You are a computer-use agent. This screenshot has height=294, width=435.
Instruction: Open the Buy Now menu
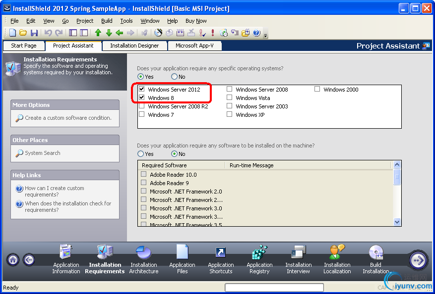pos(196,21)
